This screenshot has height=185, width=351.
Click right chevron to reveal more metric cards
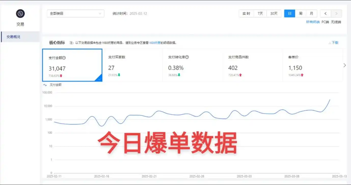click(x=345, y=65)
